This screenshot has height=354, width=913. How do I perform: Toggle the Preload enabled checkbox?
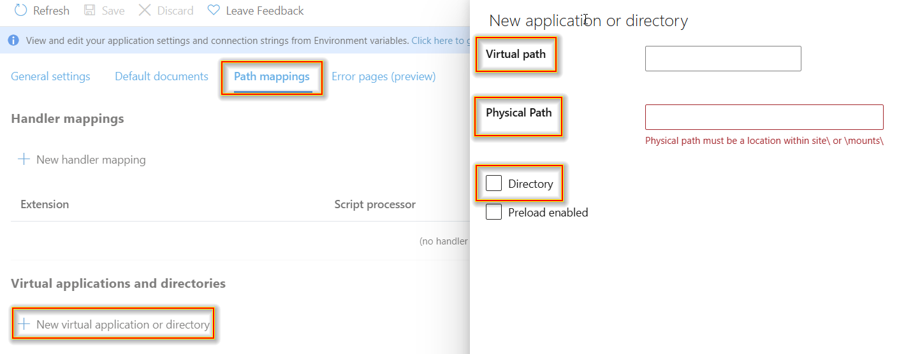[x=493, y=212]
